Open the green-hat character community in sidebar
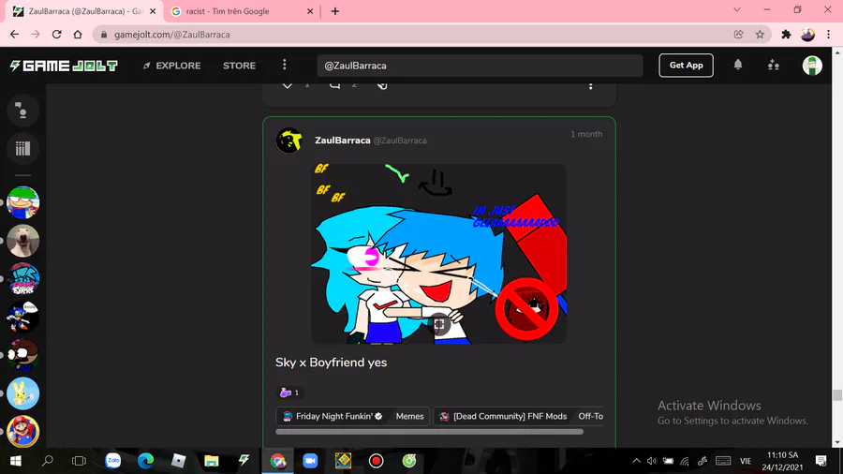 (x=22, y=202)
